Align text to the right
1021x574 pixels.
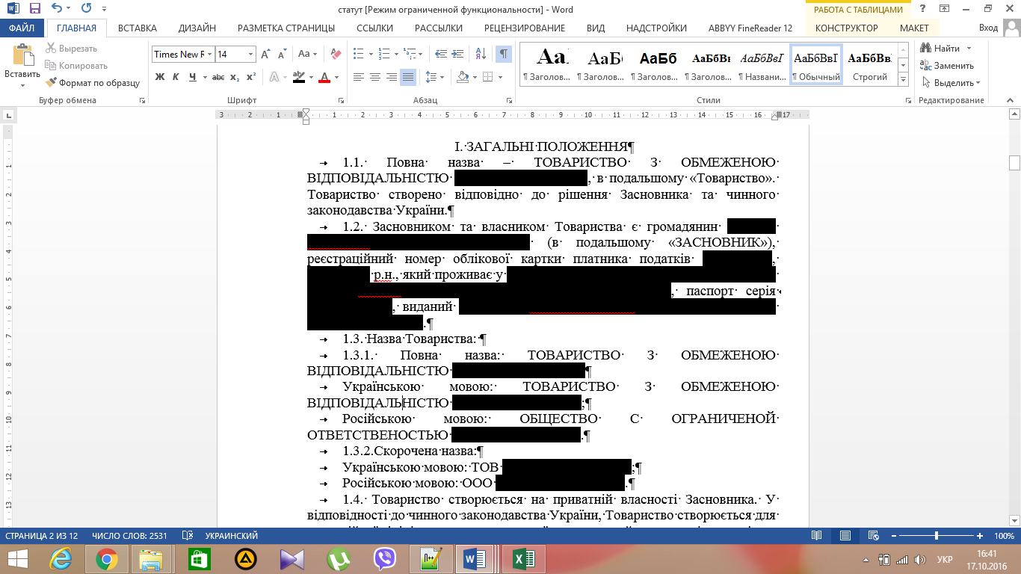(392, 77)
